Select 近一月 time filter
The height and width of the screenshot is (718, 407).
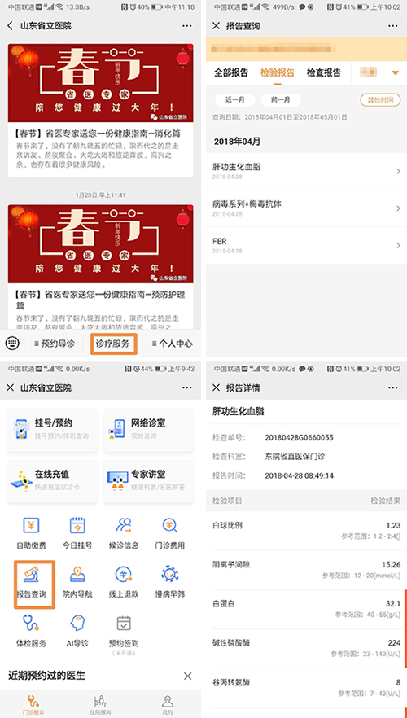click(x=235, y=100)
